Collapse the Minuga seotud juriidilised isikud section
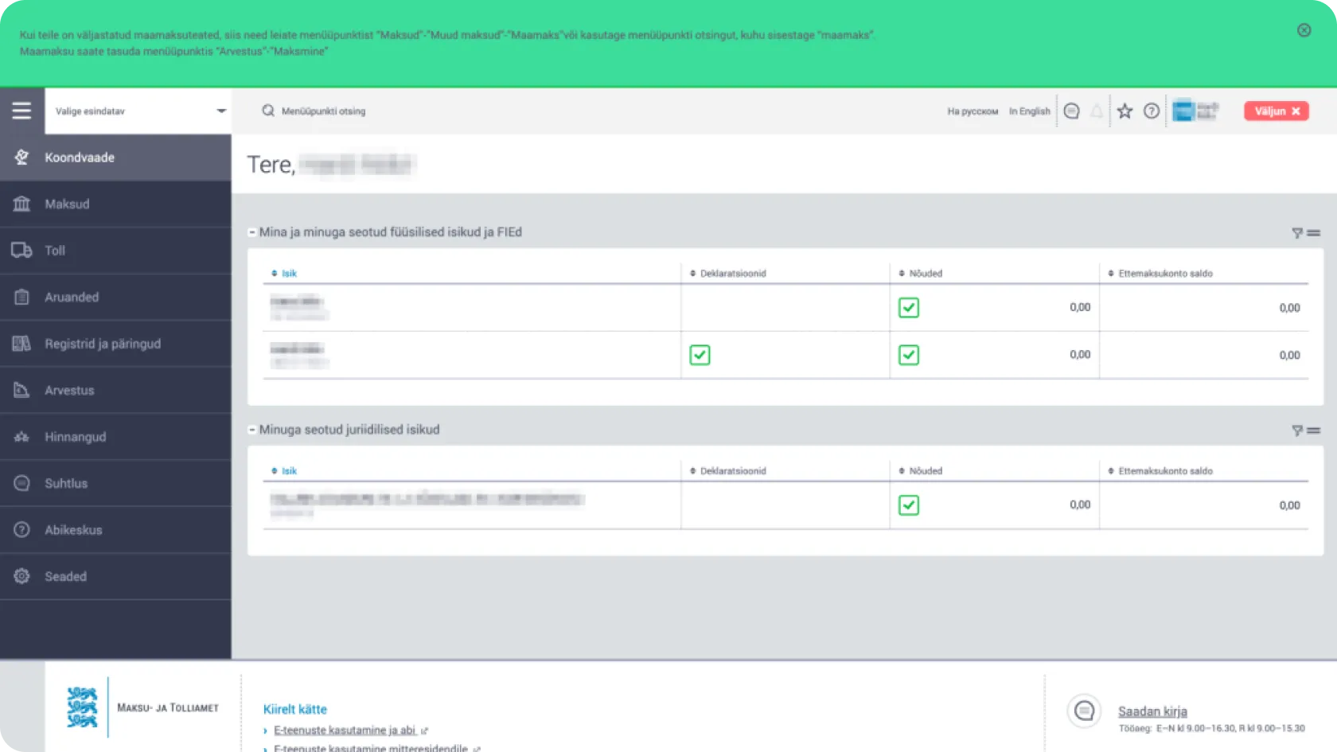 pyautogui.click(x=252, y=430)
